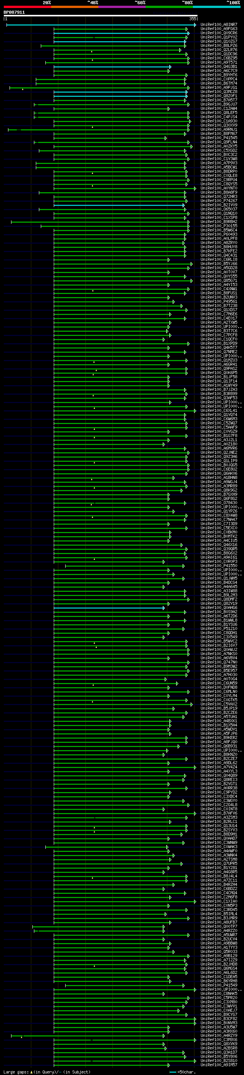The height and width of the screenshot is (1075, 244).
Task: Choose the UniRef100_A1BHN8 hit
Action: (219, 477)
